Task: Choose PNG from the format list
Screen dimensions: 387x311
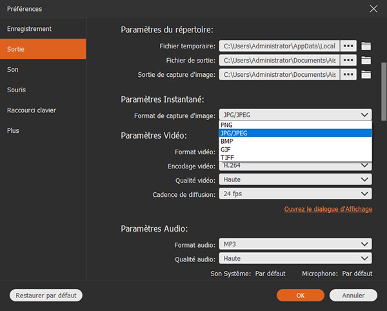Action: coord(295,125)
